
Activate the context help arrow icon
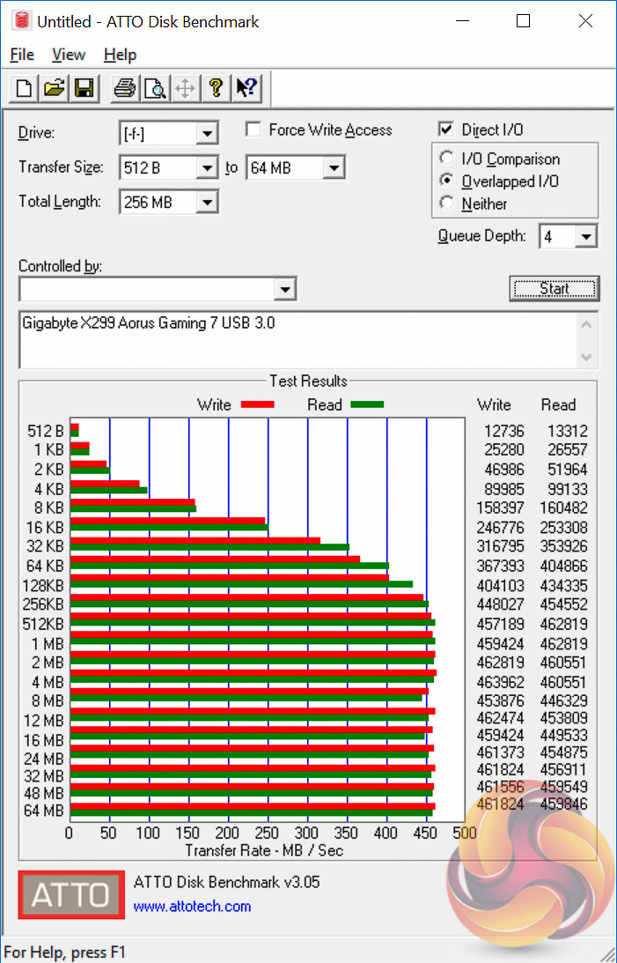click(x=246, y=88)
